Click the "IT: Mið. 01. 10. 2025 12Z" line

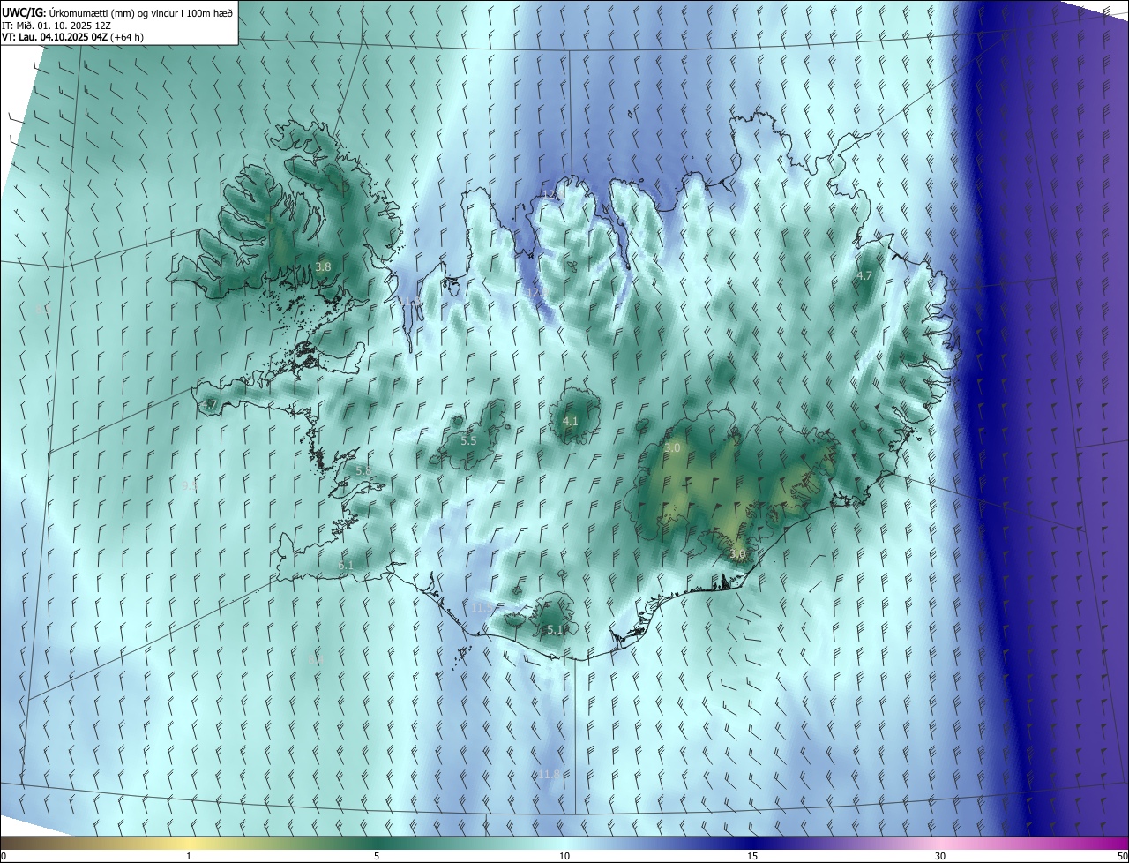(x=55, y=25)
